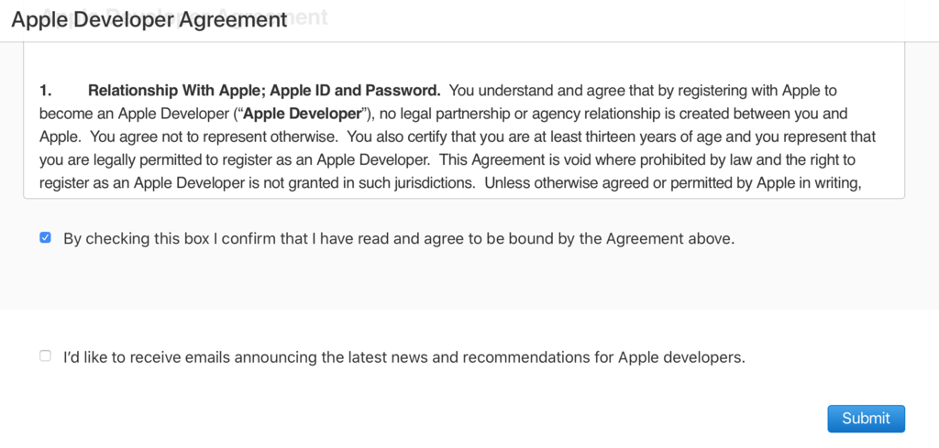Click the bold 'Apple Developer' term in parentheses
This screenshot has width=939, height=448.
(x=301, y=114)
